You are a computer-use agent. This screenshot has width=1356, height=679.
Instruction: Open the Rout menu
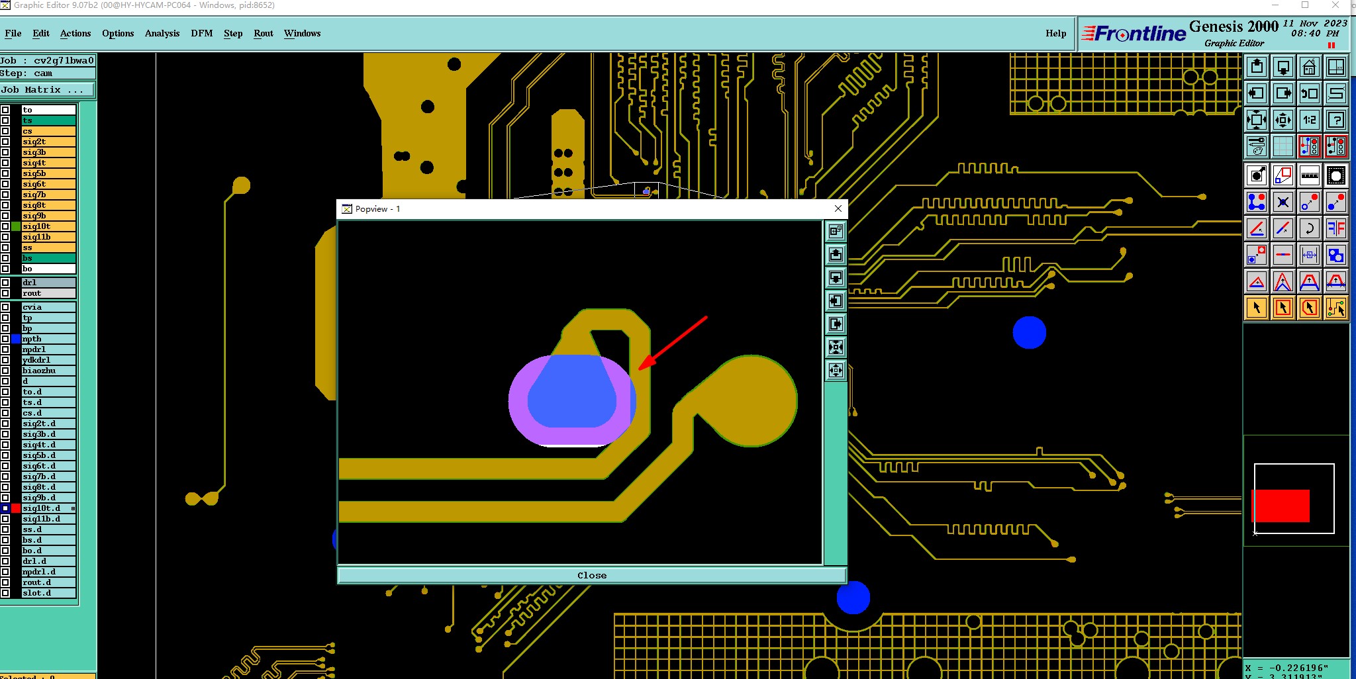[264, 33]
